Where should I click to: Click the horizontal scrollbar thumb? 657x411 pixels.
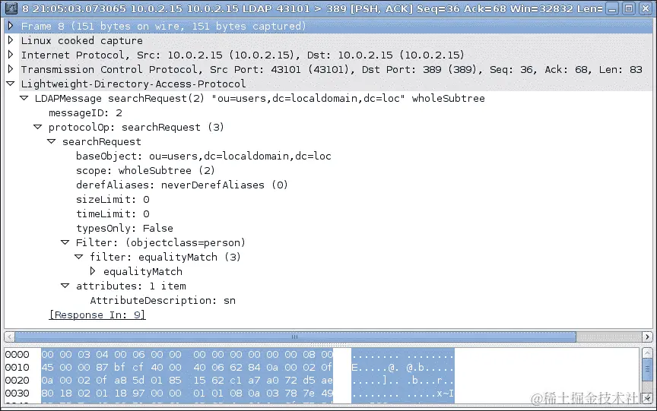click(x=295, y=337)
